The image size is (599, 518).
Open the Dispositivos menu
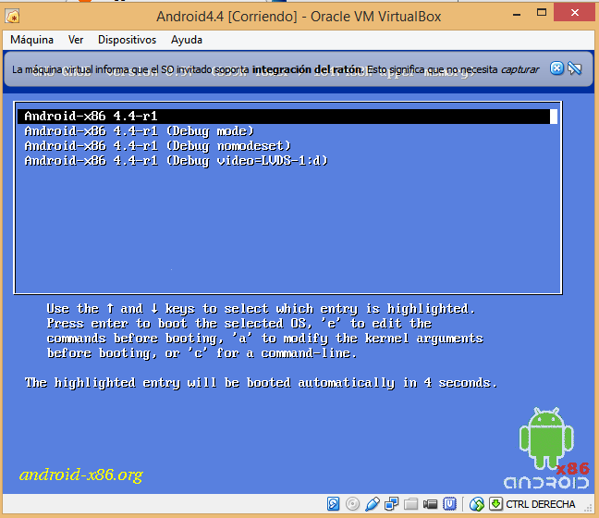click(x=127, y=40)
